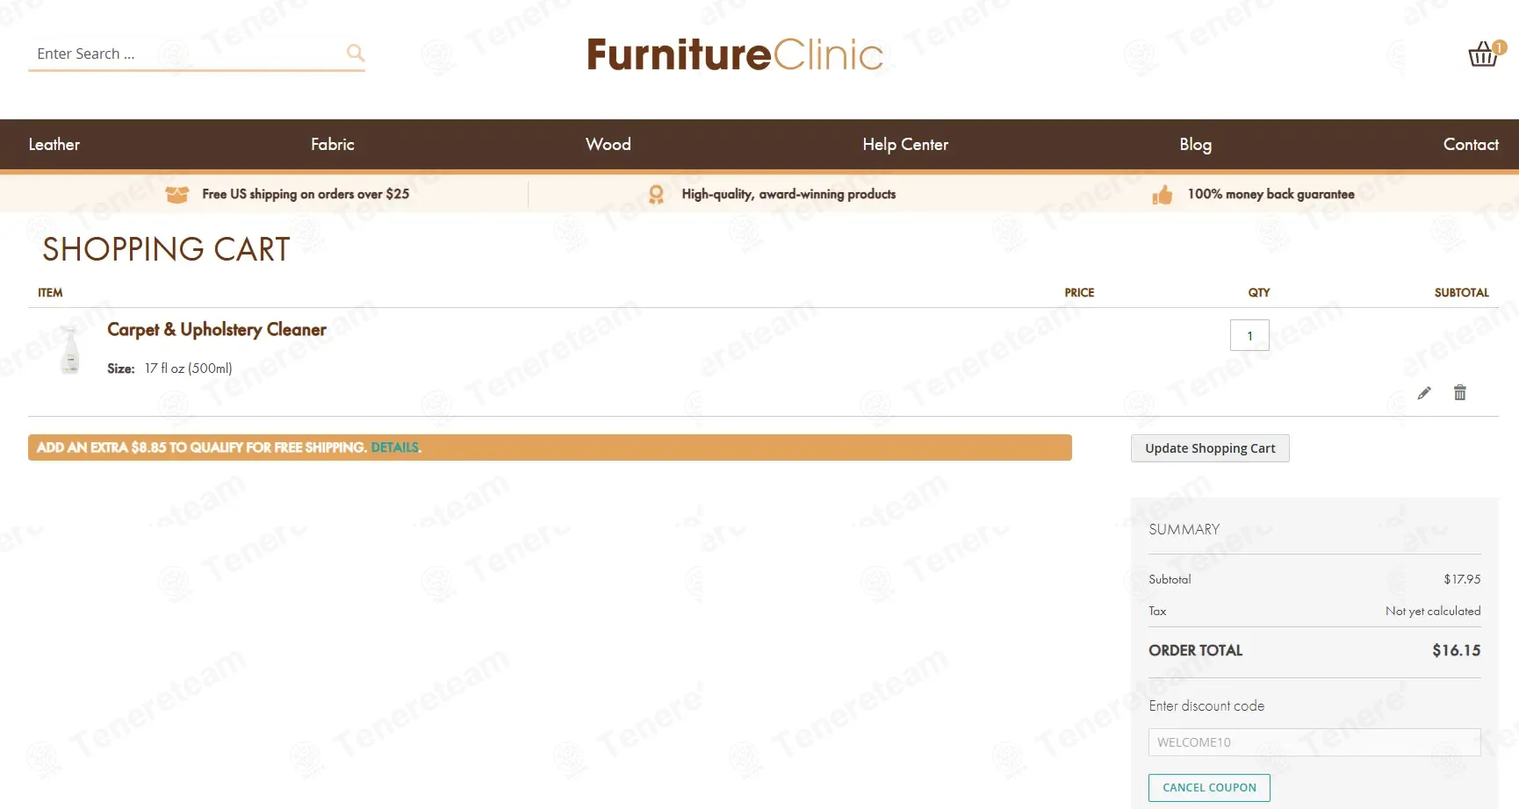Click '100% money back guarantee' text
The image size is (1519, 809).
(x=1271, y=194)
